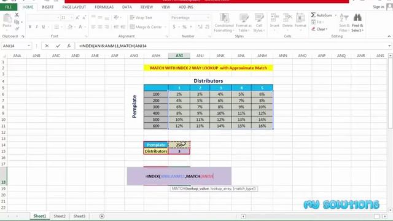Apply Comma Style icon

click(191, 27)
